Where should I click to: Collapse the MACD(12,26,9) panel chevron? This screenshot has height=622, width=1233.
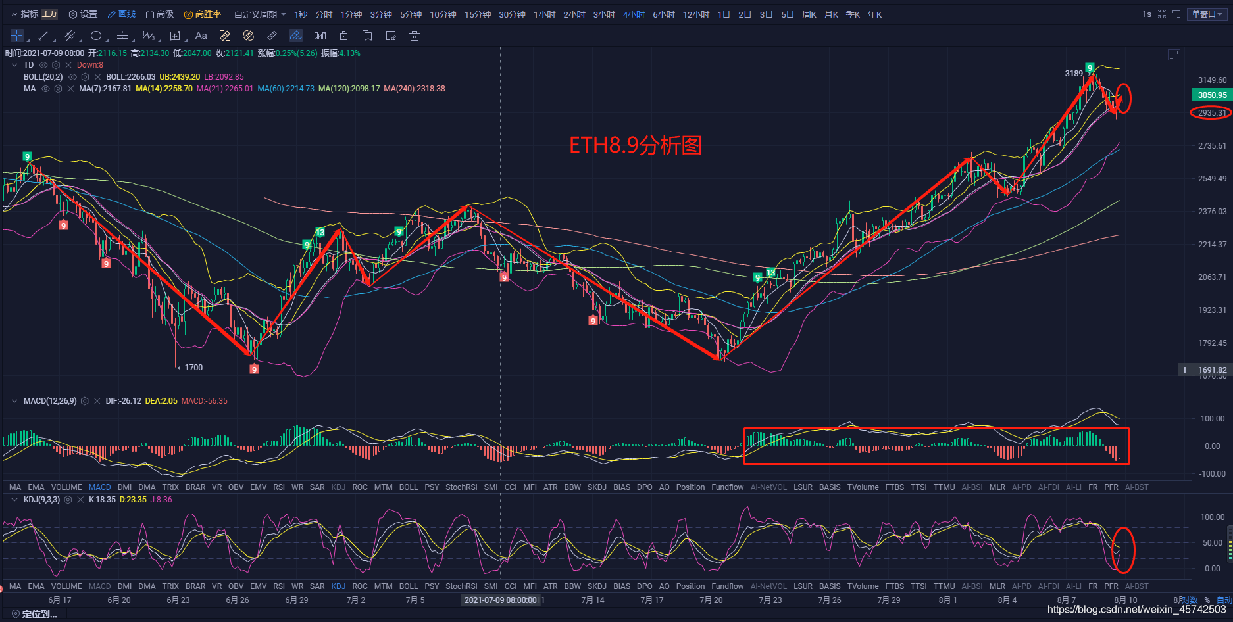[14, 401]
